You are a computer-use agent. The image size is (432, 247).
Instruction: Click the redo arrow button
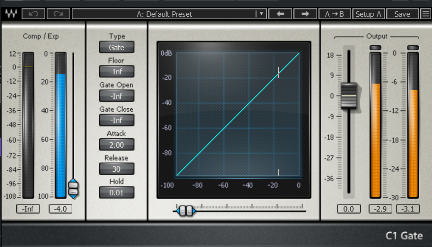(x=58, y=14)
